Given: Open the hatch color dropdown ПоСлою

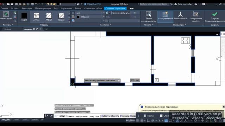Looking at the screenshot, I should click(x=90, y=17).
